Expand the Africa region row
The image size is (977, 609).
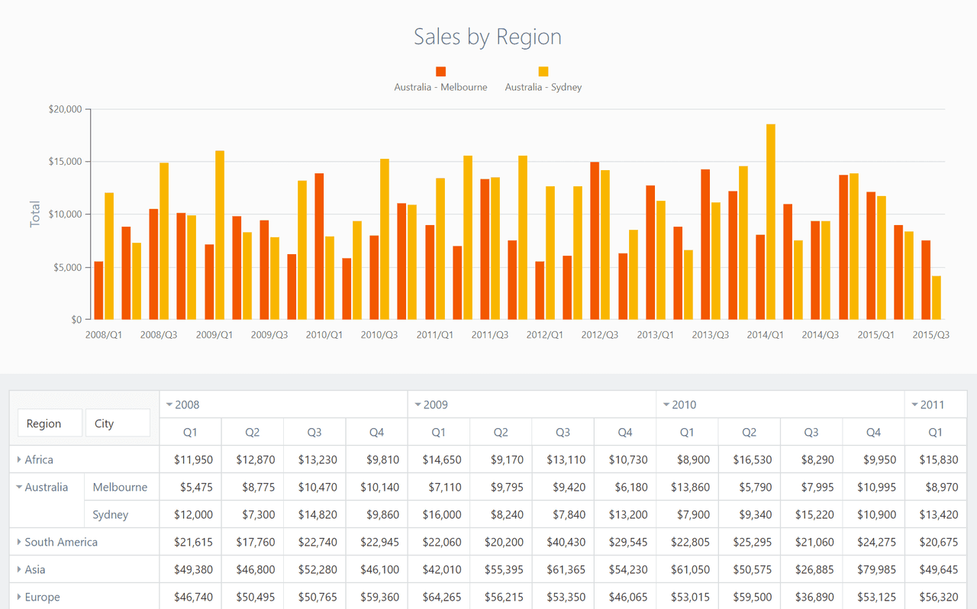coord(19,459)
